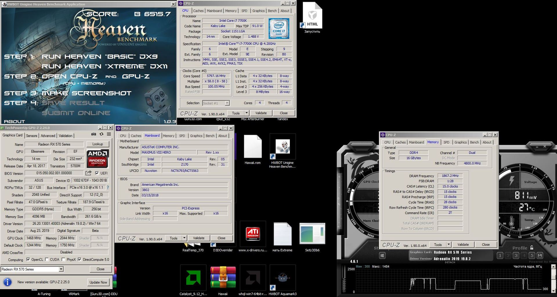The width and height of the screenshot is (557, 297).
Task: Click Validate in the Mainboard CPU-Z window
Action: [x=199, y=238]
